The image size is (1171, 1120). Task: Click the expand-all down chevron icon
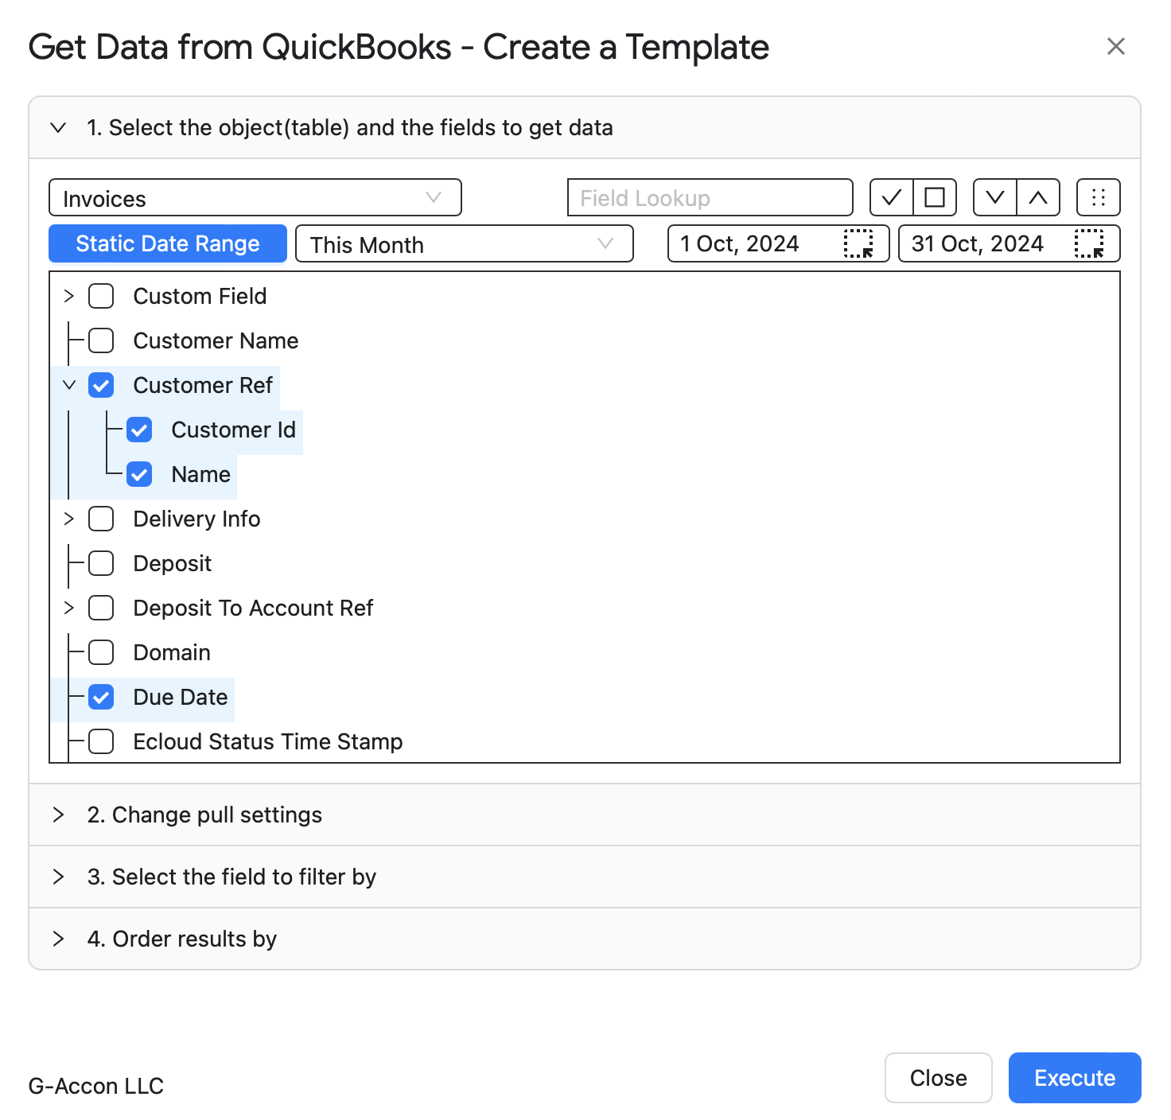tap(995, 197)
